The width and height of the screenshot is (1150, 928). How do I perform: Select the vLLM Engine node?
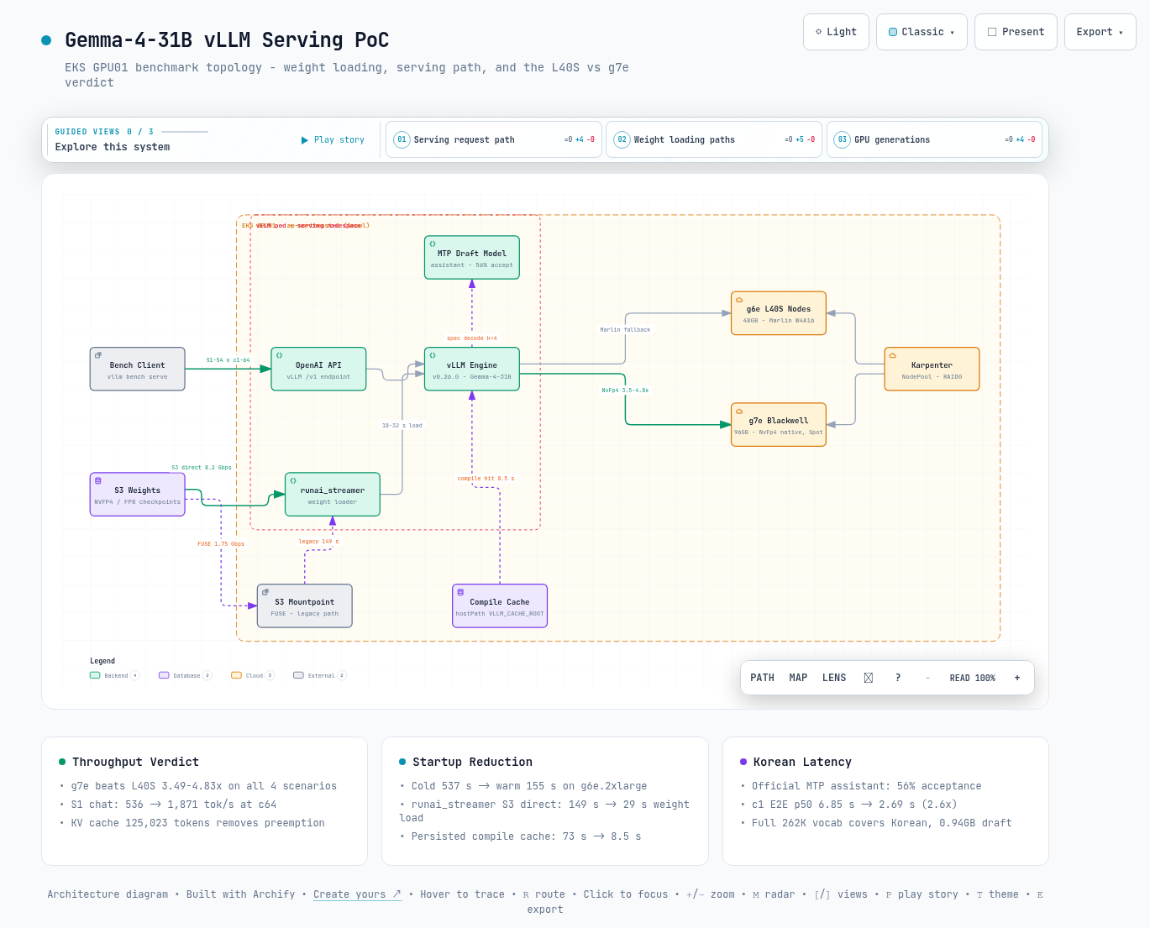click(471, 369)
